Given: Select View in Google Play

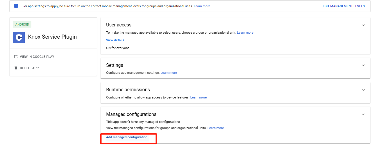Looking at the screenshot, I should (x=37, y=57).
